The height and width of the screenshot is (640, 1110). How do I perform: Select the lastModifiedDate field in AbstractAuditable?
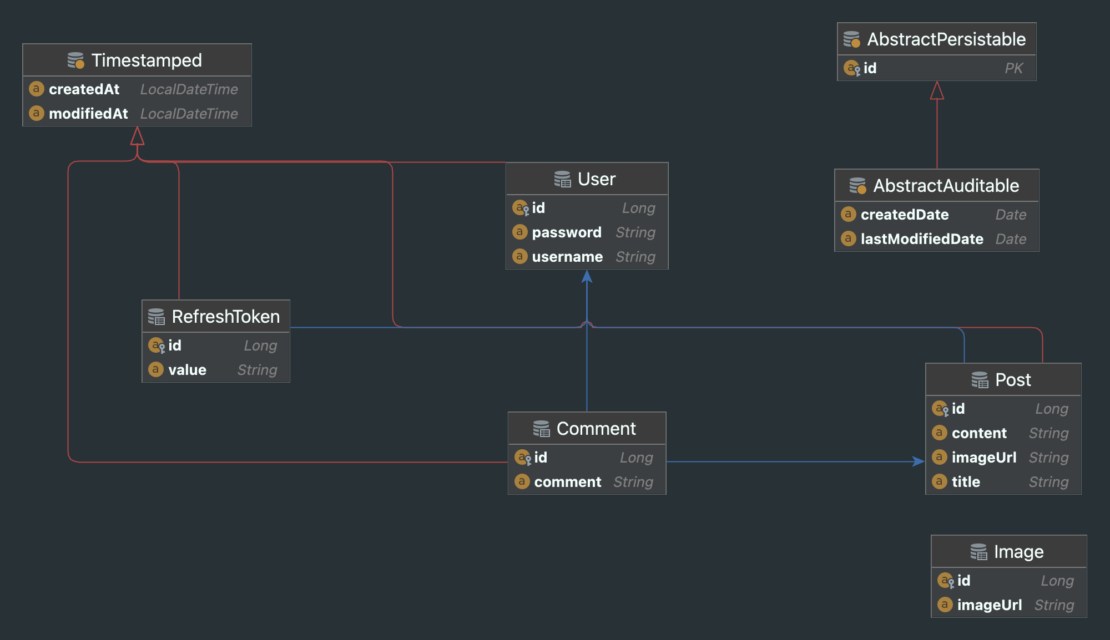pos(921,239)
